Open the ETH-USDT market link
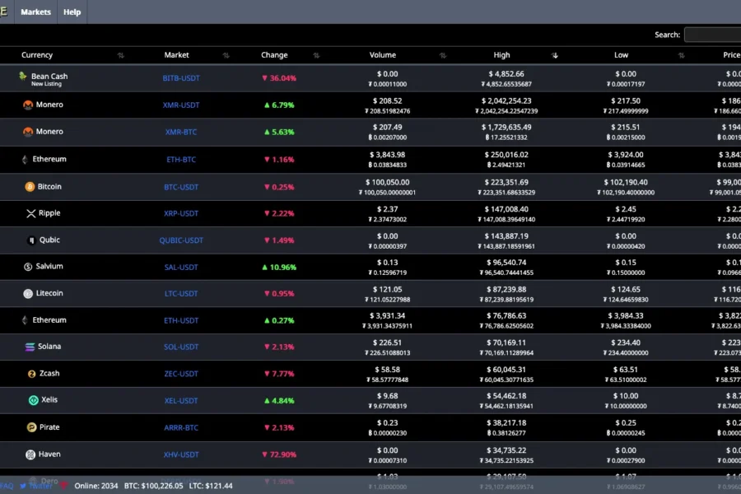 click(181, 320)
